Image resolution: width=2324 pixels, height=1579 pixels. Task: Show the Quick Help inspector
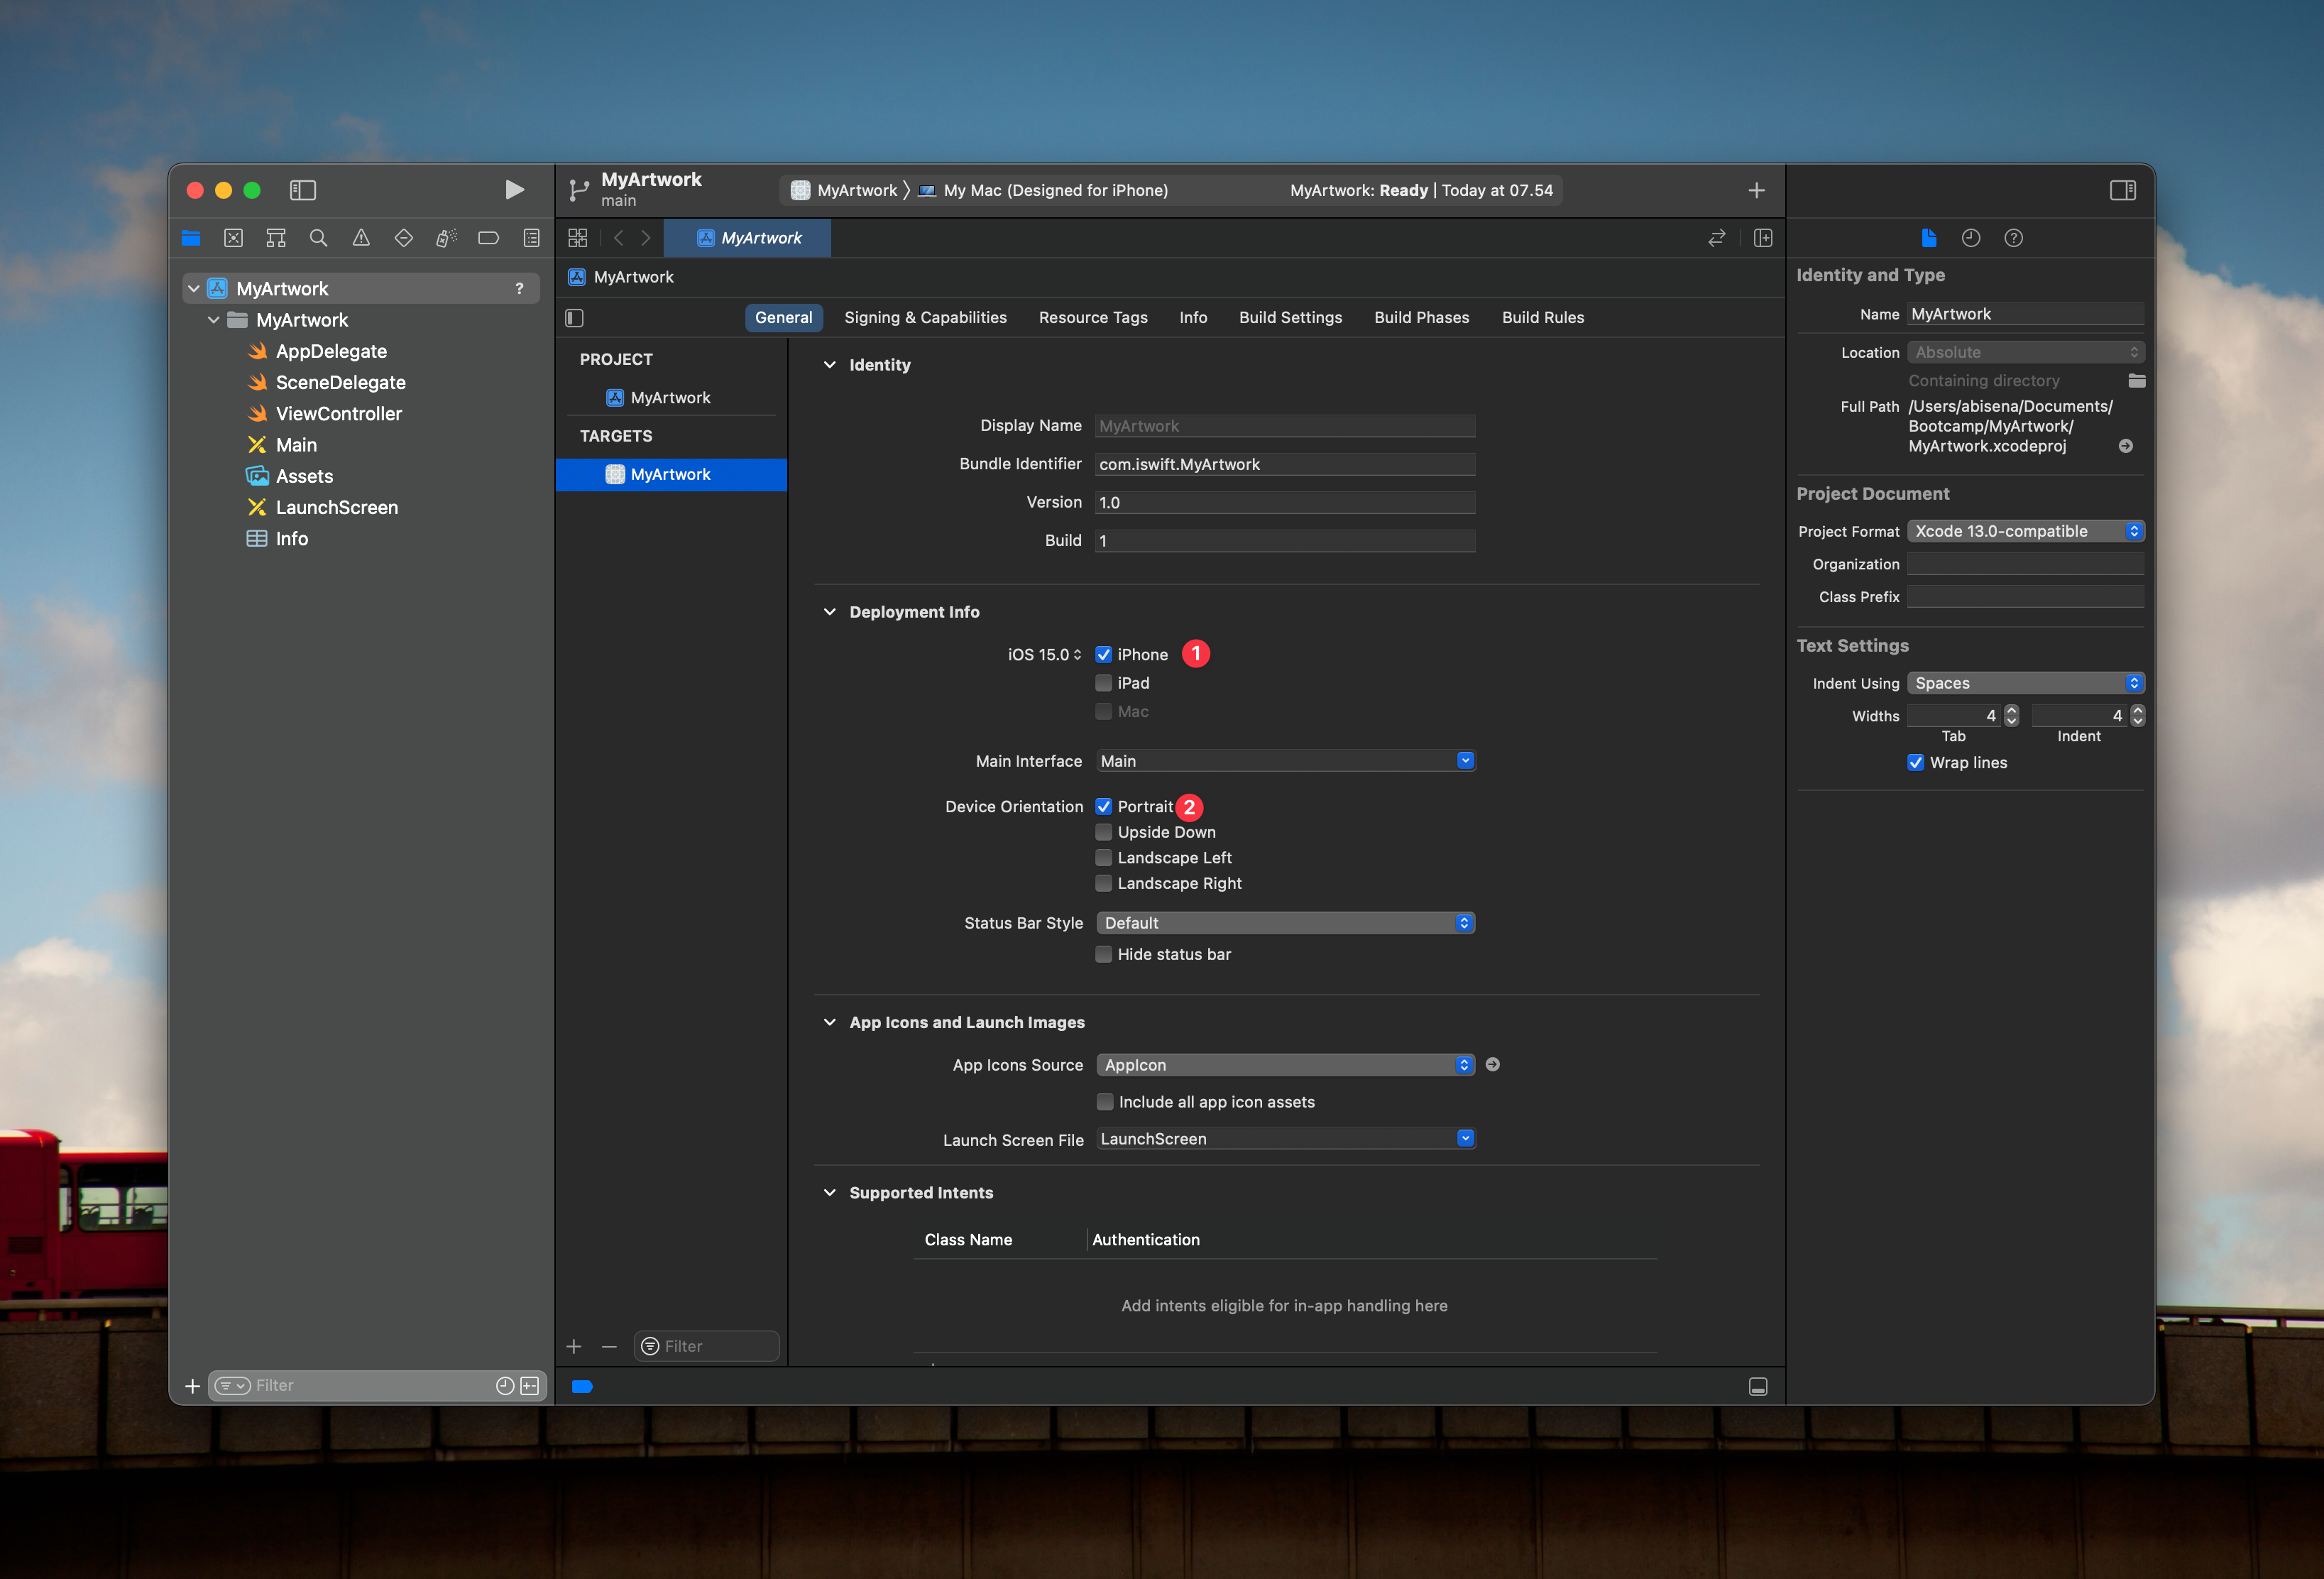coord(2014,238)
